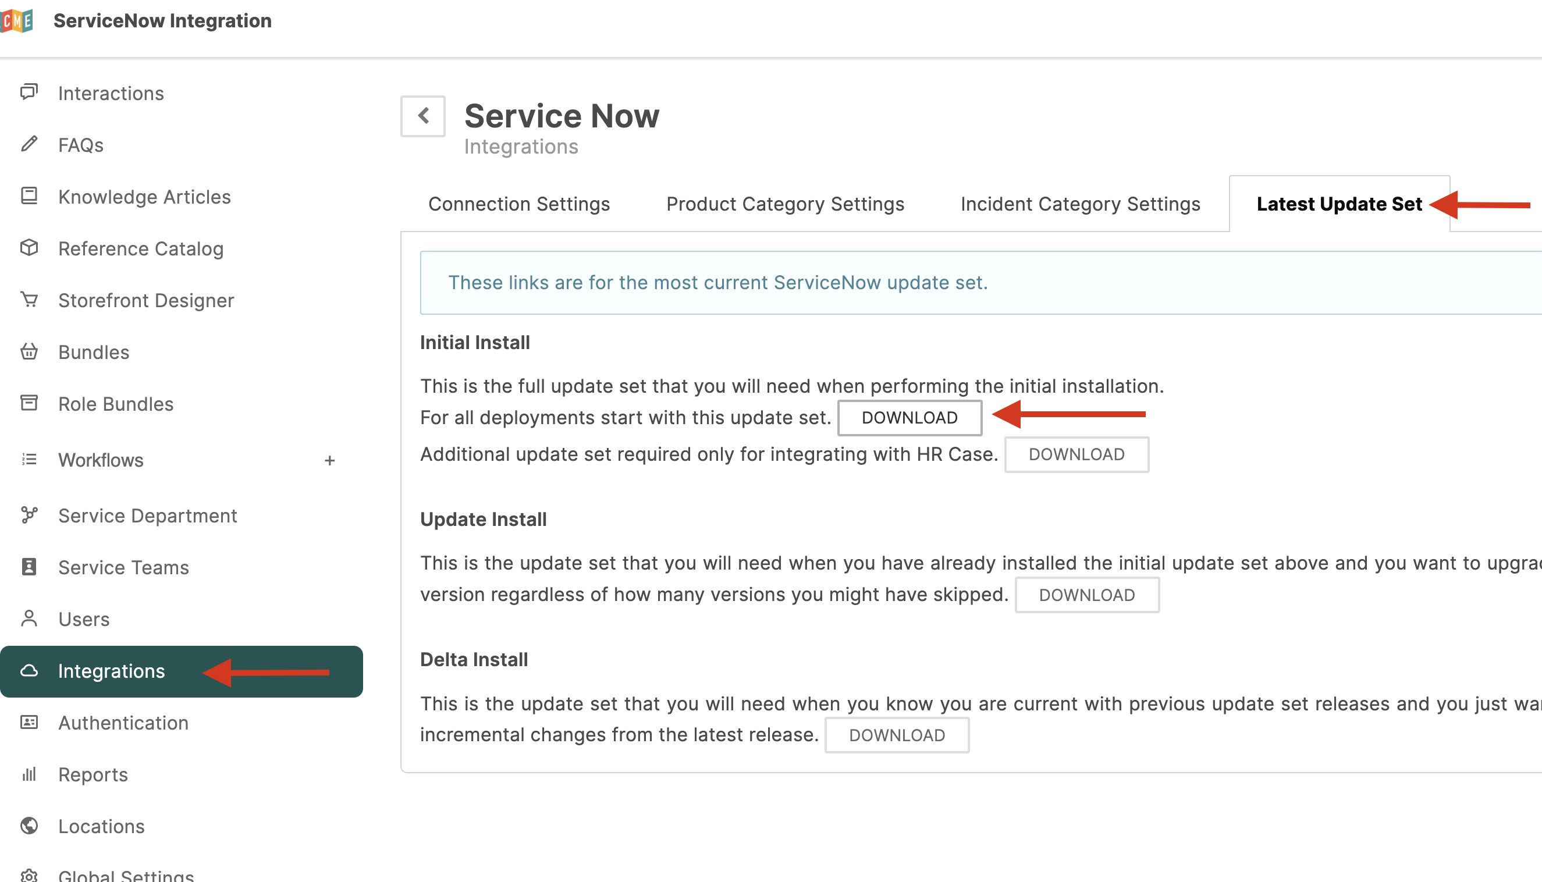Download the HR Case additional update set

(1076, 454)
